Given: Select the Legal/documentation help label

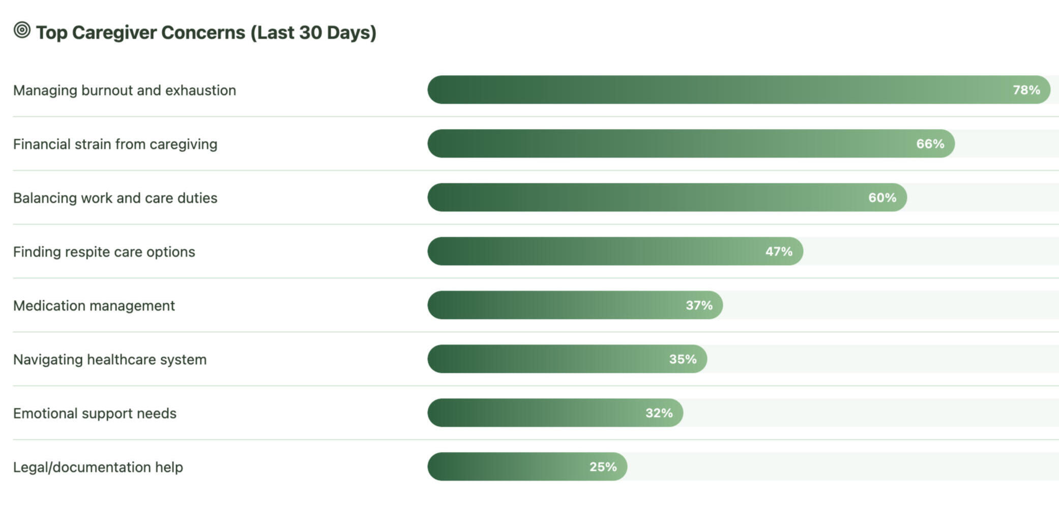Looking at the screenshot, I should click(x=98, y=467).
